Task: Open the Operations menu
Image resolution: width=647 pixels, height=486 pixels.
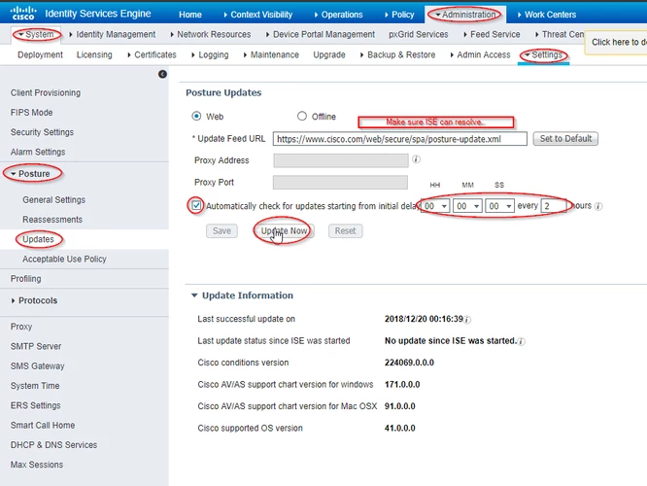Action: click(338, 15)
